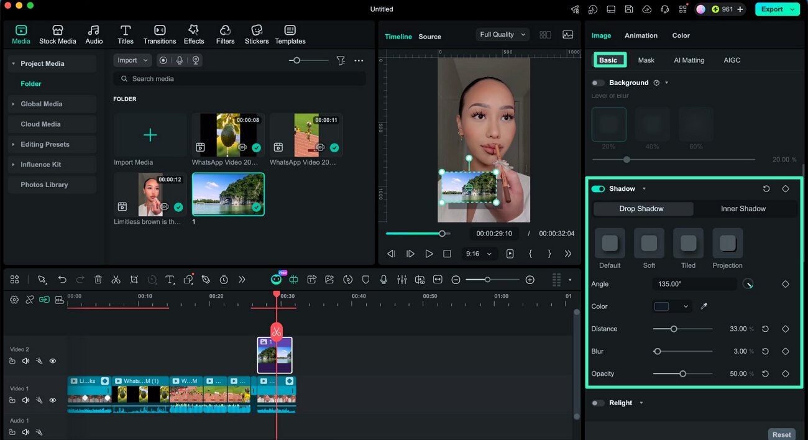Open the Transitions tab
Viewport: 808px width, 440px height.
point(160,35)
